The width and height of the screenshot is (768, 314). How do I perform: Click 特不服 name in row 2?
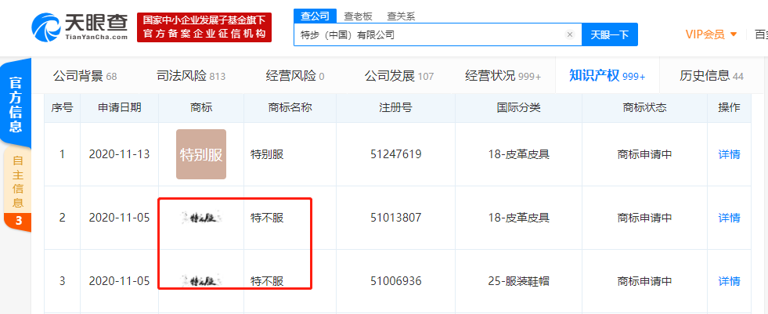267,218
